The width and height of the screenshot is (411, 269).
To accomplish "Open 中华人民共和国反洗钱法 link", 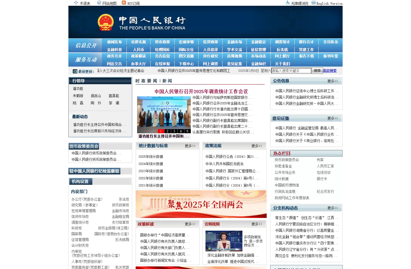I will click(224, 164).
